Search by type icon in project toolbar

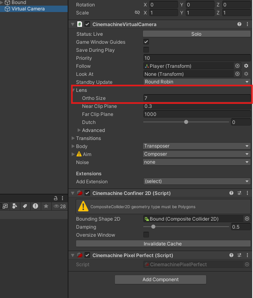pos(15,206)
